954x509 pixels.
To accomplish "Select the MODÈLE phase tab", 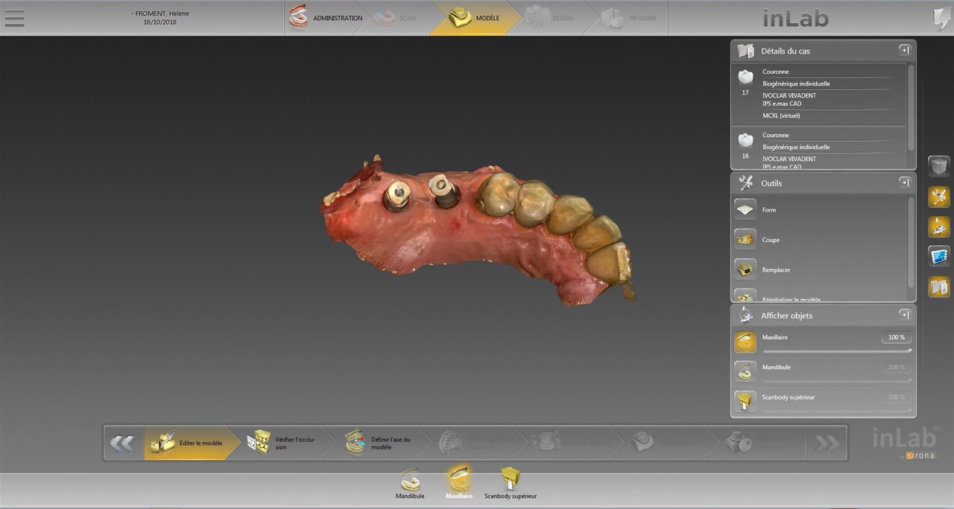I will 475,18.
